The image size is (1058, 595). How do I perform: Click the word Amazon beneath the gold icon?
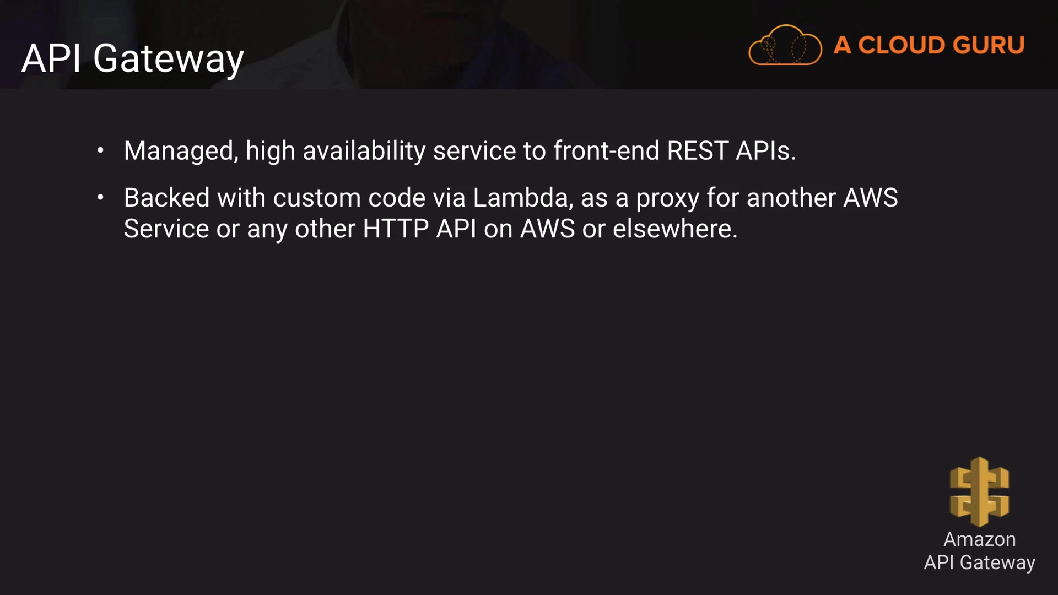click(979, 539)
